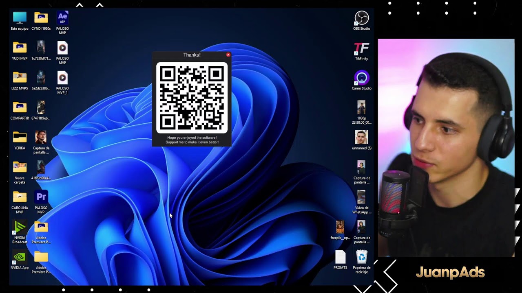This screenshot has height=293, width=522.
Task: Select the NVIDIA App shortcut
Action: coord(20,260)
